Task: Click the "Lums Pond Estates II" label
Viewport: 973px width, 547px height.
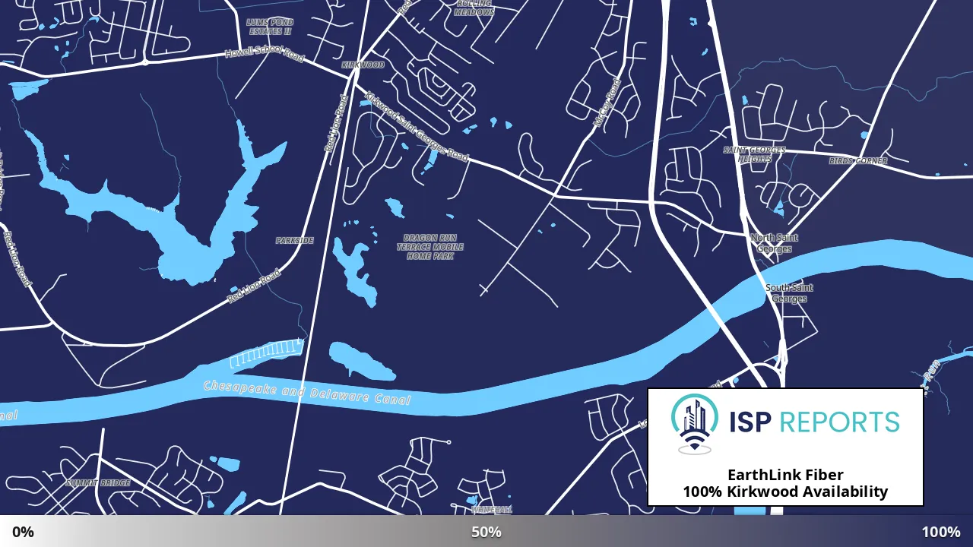Action: pyautogui.click(x=270, y=27)
